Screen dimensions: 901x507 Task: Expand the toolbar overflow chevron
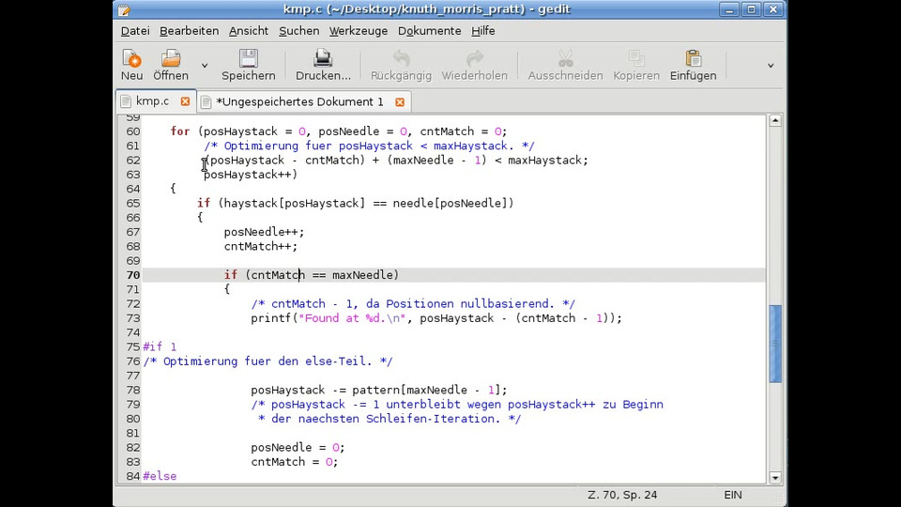771,66
